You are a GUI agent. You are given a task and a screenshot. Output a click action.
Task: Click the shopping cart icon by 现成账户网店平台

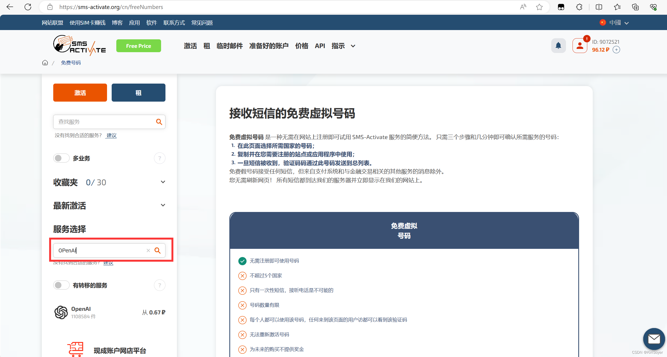coord(75,349)
